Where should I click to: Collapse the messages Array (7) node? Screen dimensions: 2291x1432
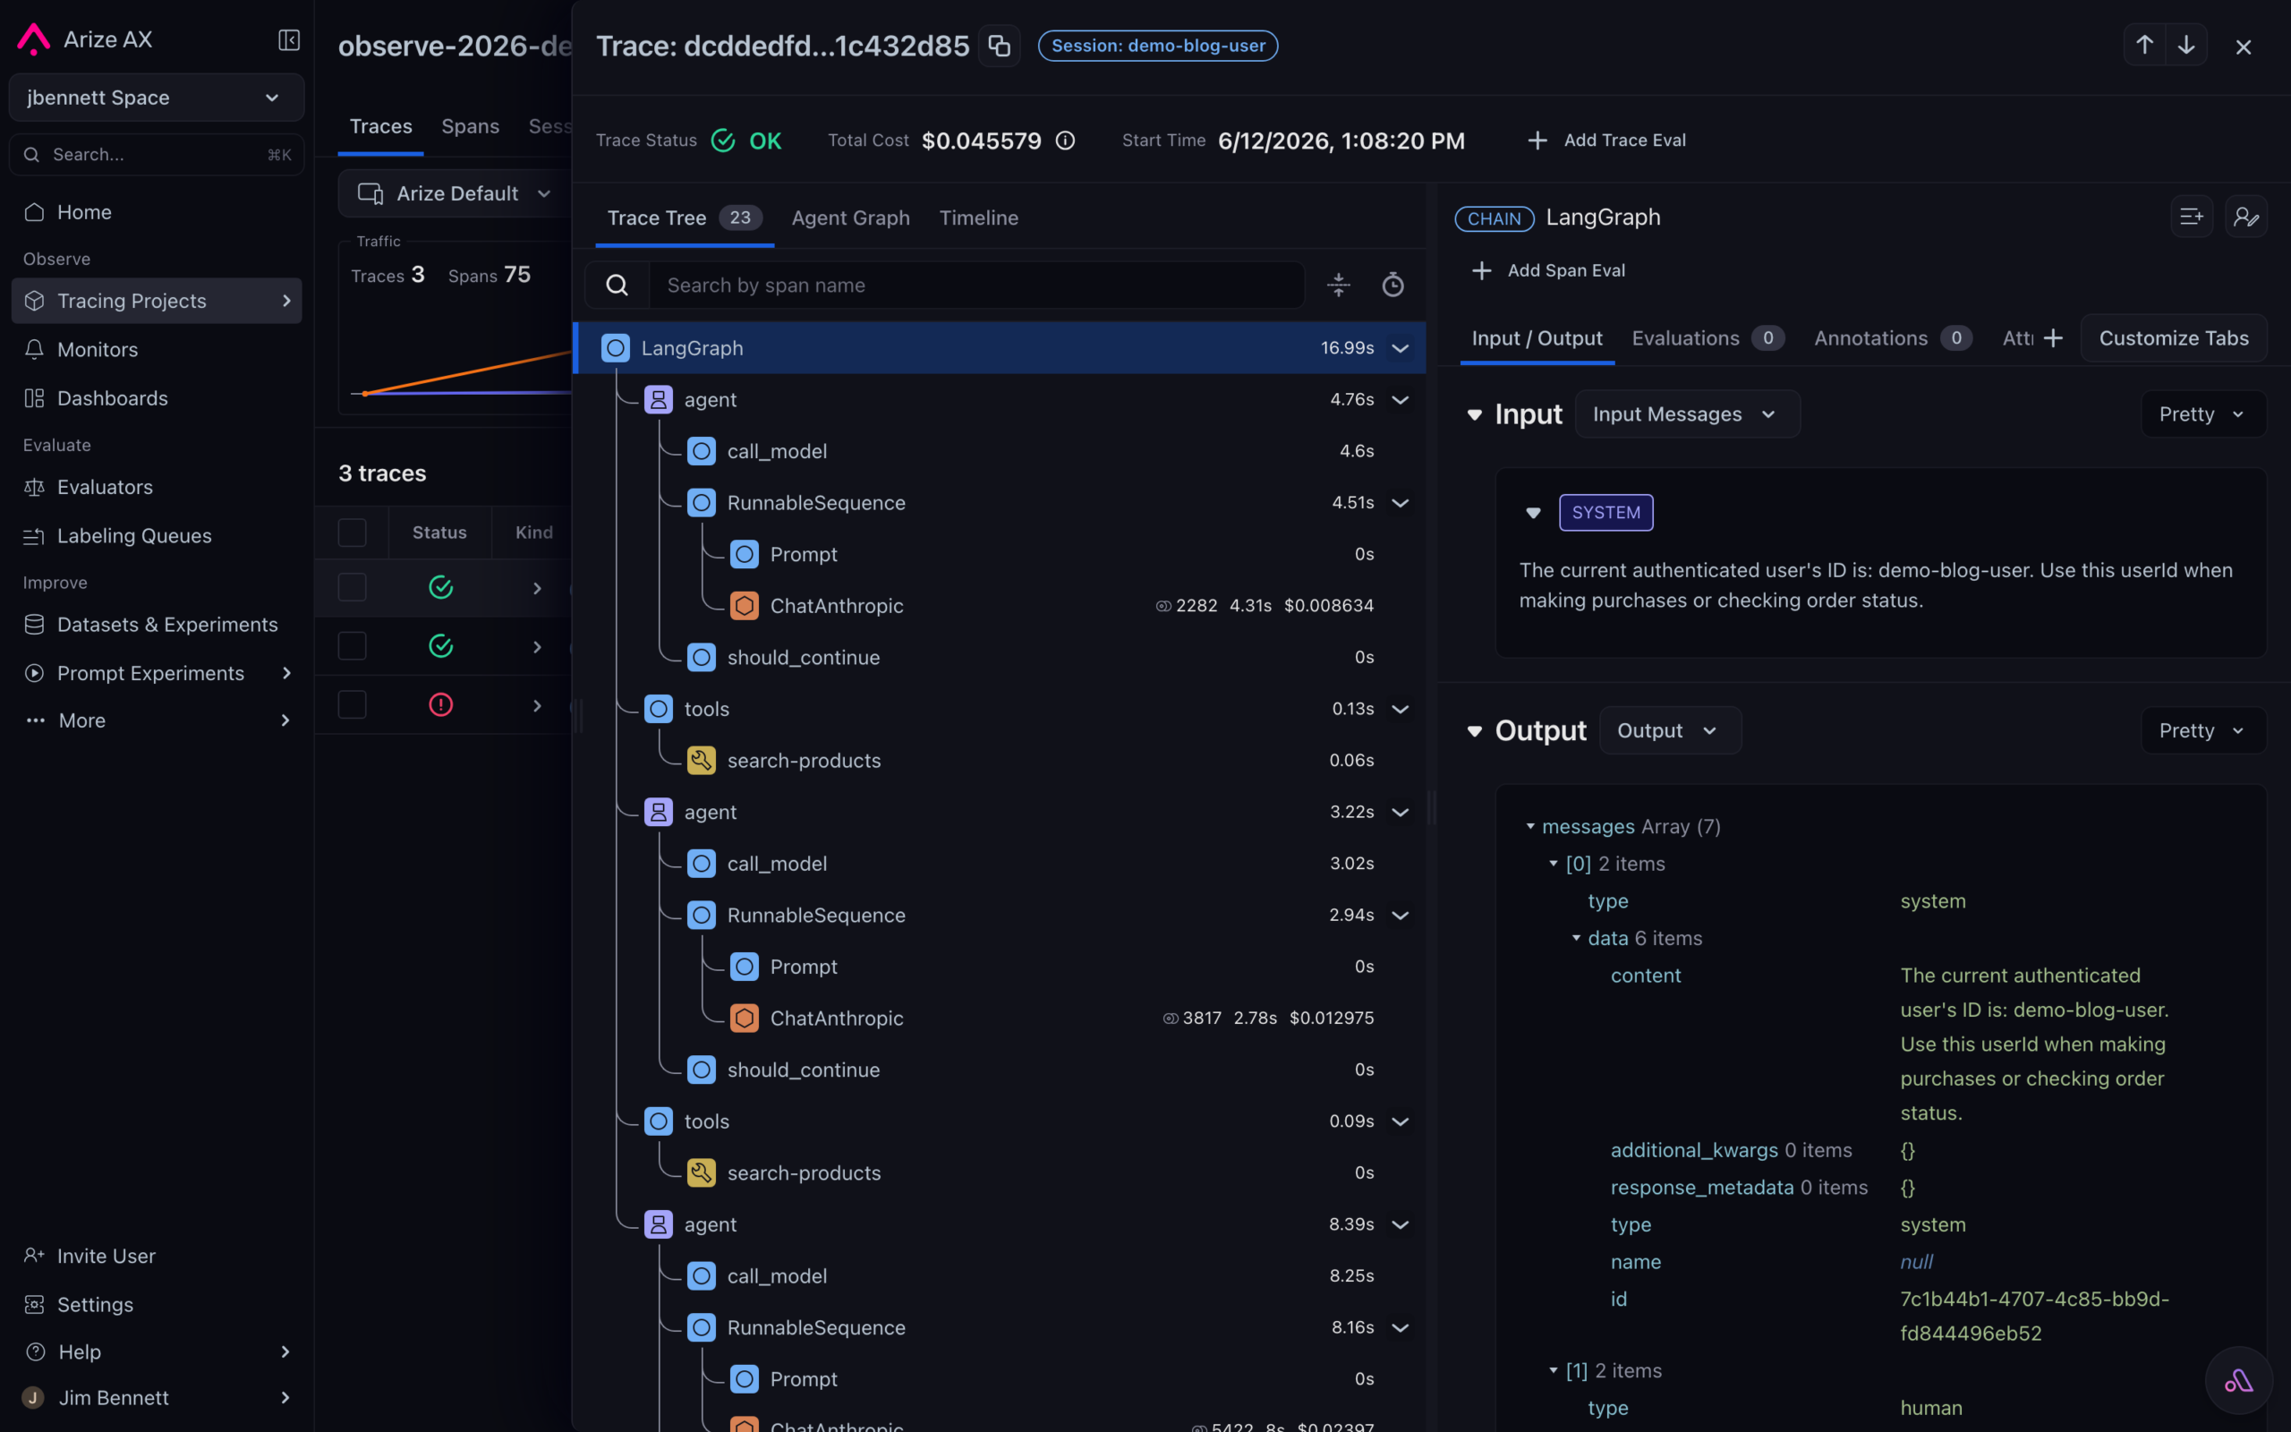coord(1529,827)
